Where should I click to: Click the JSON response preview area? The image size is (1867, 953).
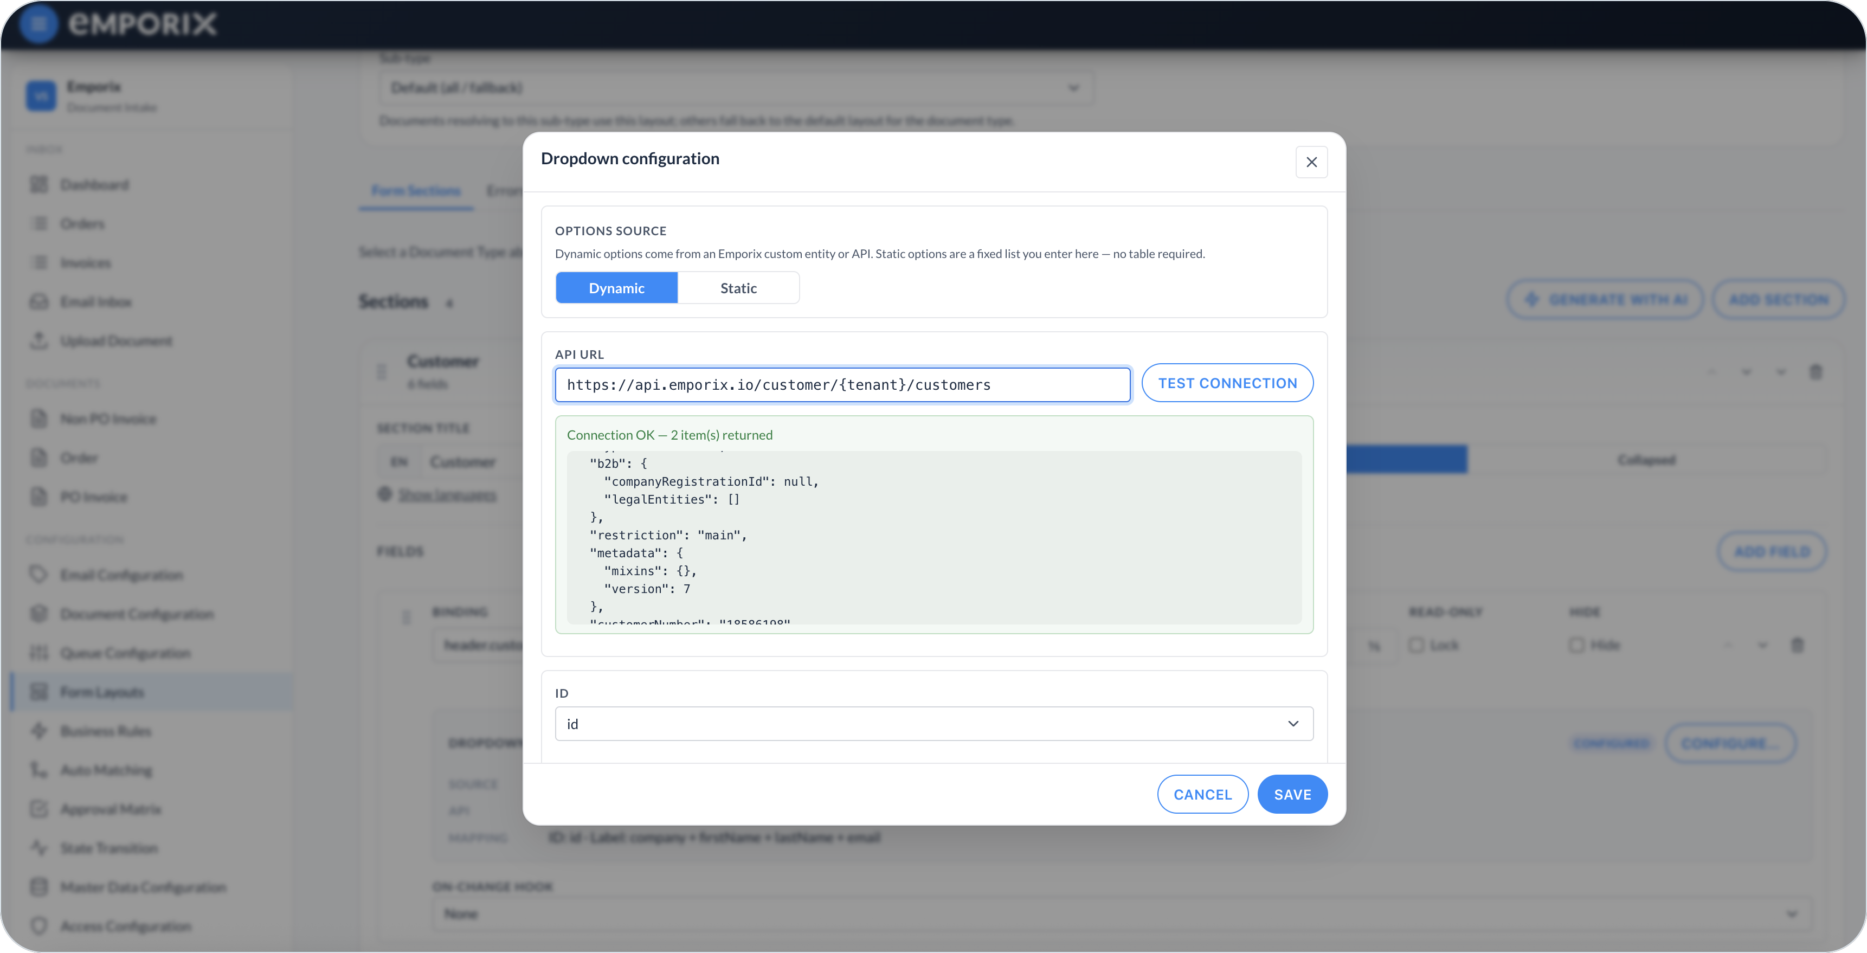click(934, 537)
